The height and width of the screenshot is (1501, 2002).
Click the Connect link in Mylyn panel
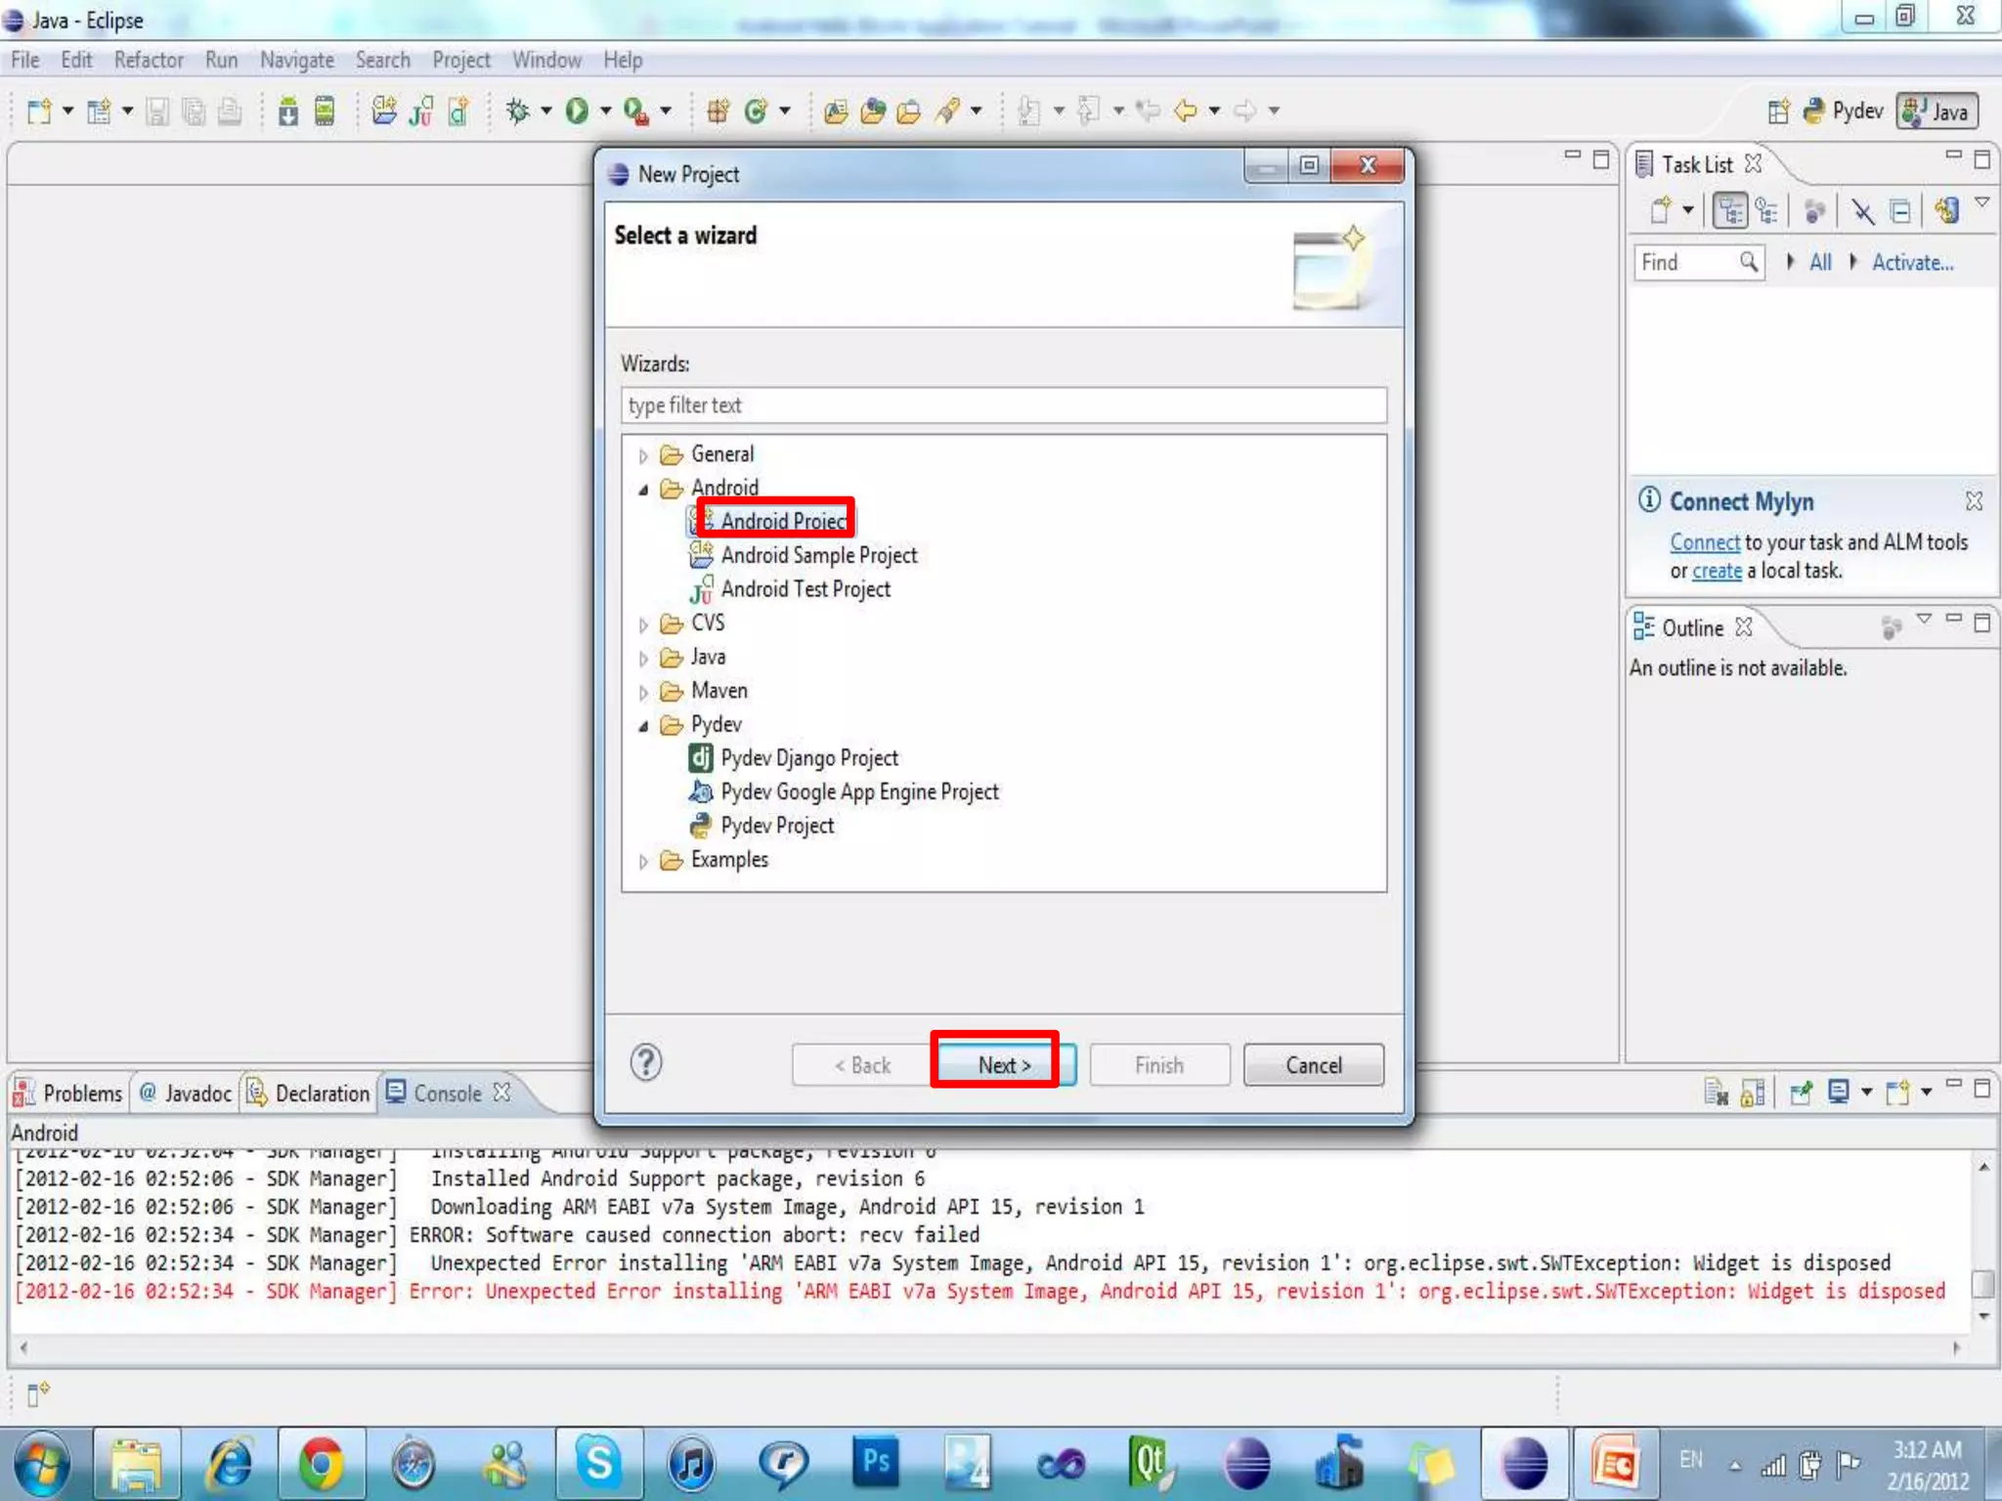[1704, 542]
